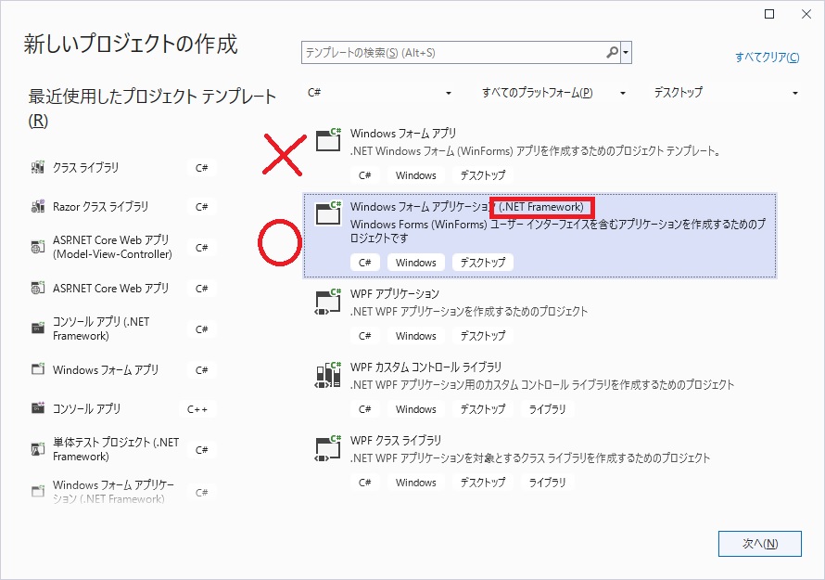Click the ライブラリ tag under WPF クラス ライブラリ
The width and height of the screenshot is (825, 580).
[547, 483]
